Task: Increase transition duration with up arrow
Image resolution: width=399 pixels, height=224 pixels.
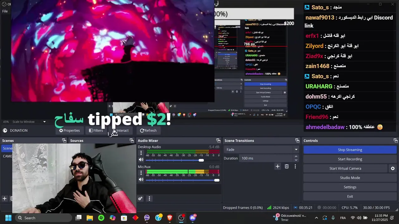Action: 296,156
